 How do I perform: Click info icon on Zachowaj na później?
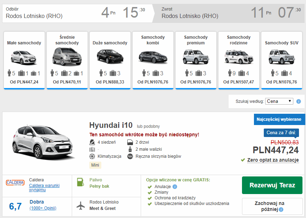point(281,210)
